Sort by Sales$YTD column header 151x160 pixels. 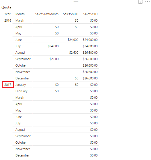tap(90, 14)
